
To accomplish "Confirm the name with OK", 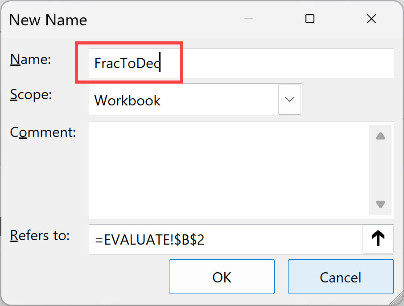I will pyautogui.click(x=222, y=277).
